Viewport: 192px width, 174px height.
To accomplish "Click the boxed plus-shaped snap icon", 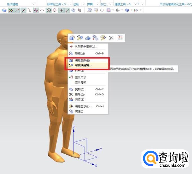I will 61,10.
